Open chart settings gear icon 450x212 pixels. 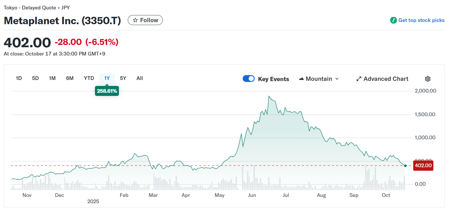(x=427, y=79)
